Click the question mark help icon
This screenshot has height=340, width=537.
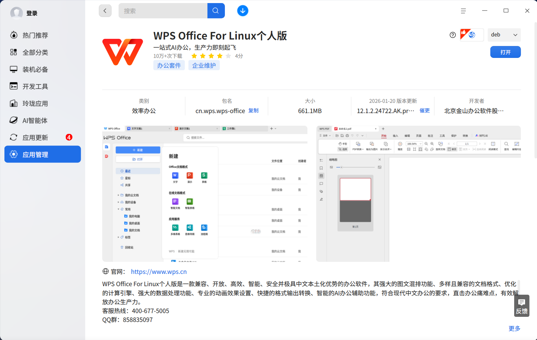452,35
